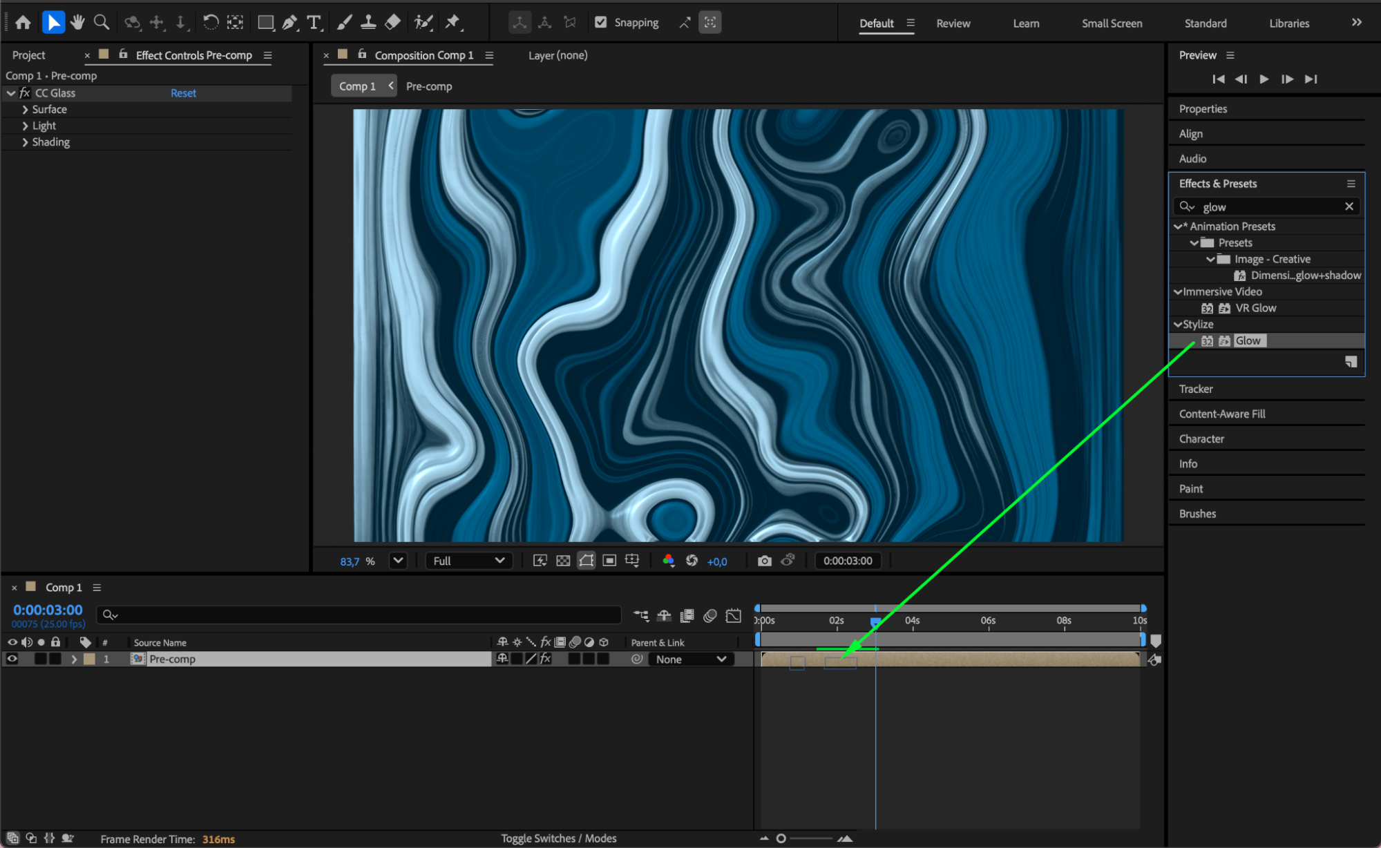The image size is (1381, 848).
Task: Click the snapshot camera icon
Action: [764, 561]
